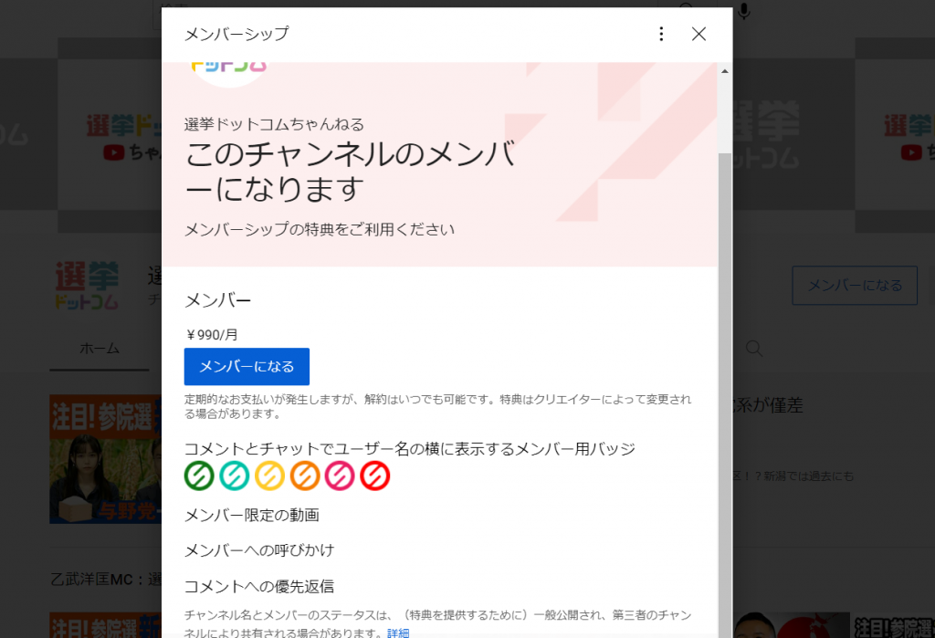This screenshot has width=935, height=638.
Task: Select the dark green member badge
Action: click(199, 476)
